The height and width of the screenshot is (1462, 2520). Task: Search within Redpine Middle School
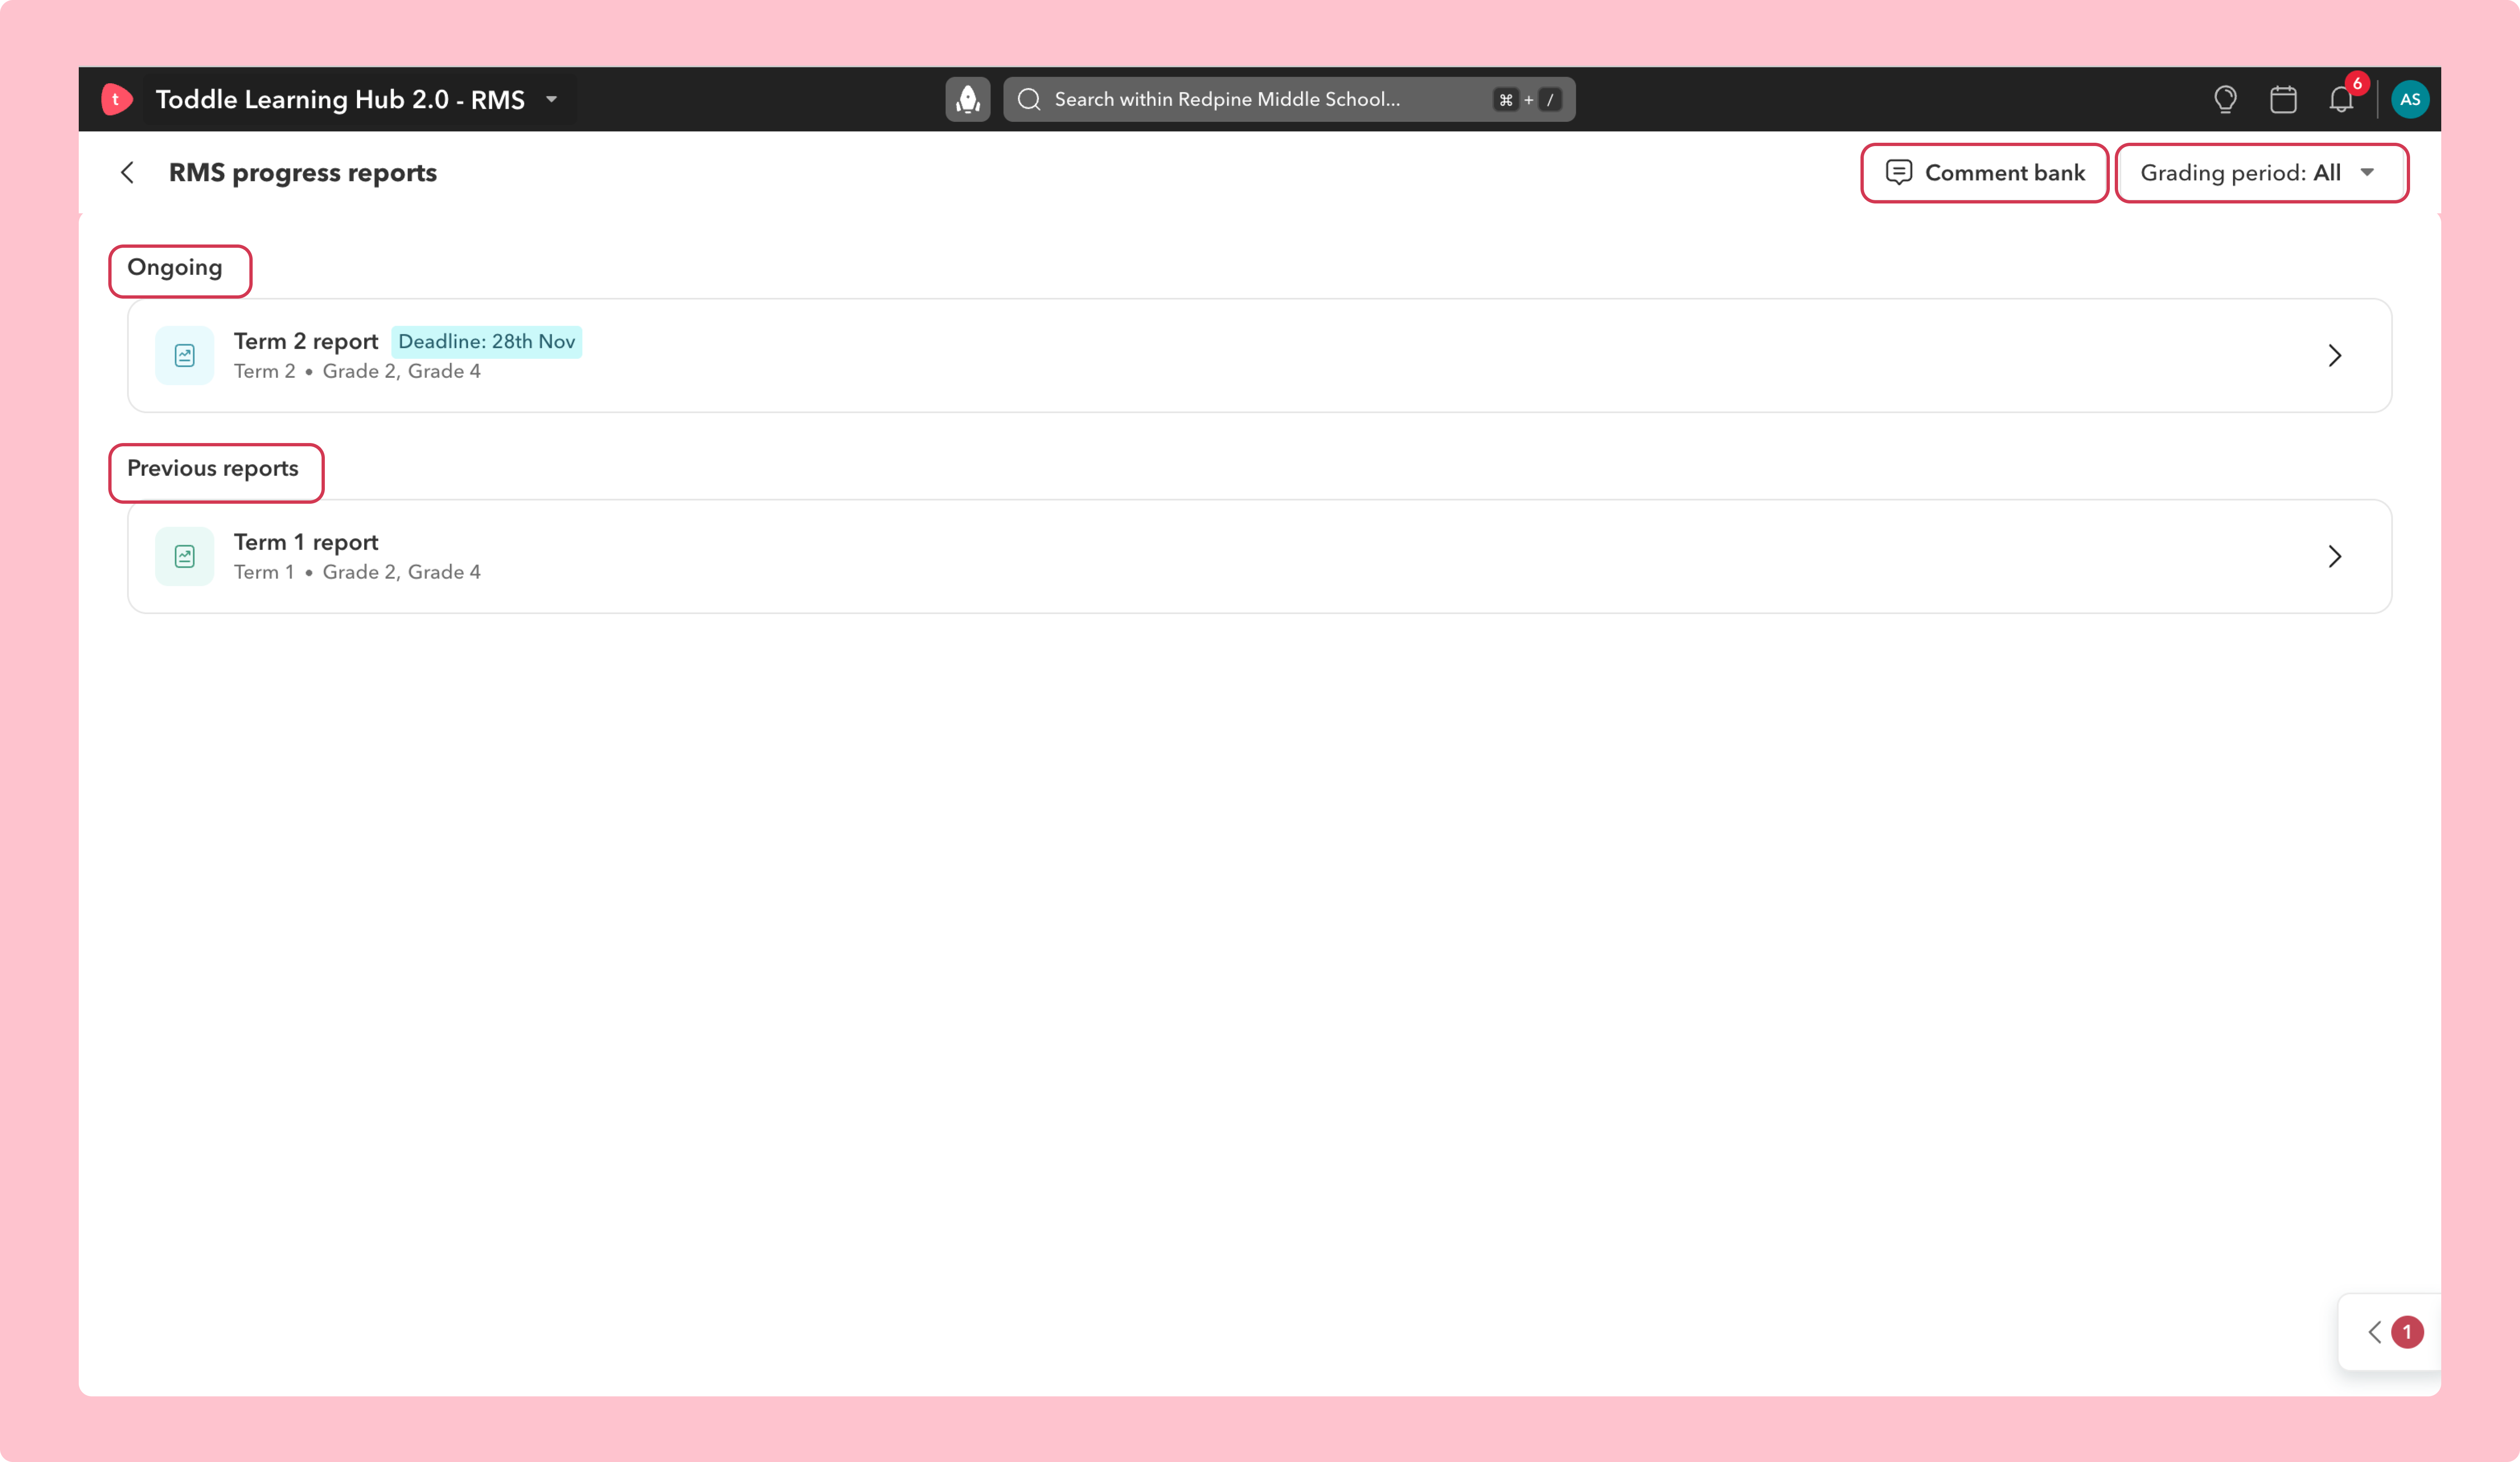1289,99
